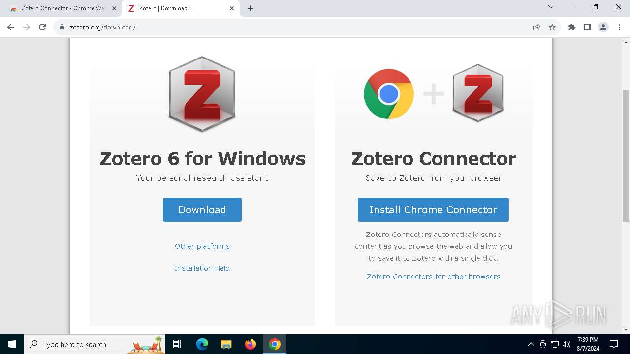
Task: Show hidden system tray icons
Action: [531, 344]
